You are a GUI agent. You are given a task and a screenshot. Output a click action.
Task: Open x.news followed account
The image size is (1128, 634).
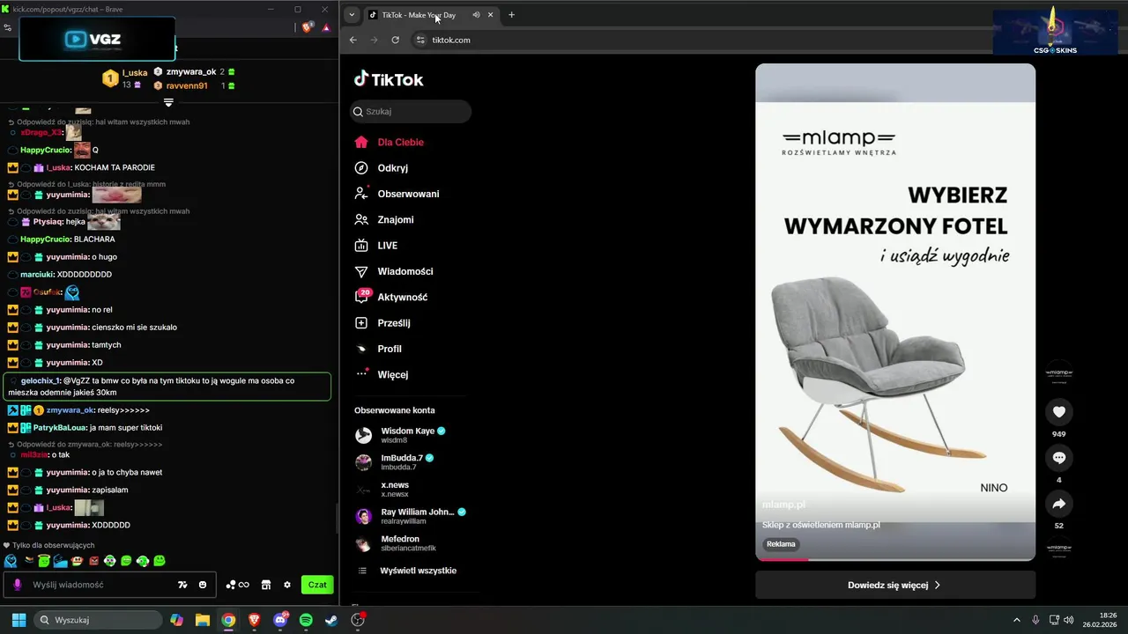coord(395,490)
